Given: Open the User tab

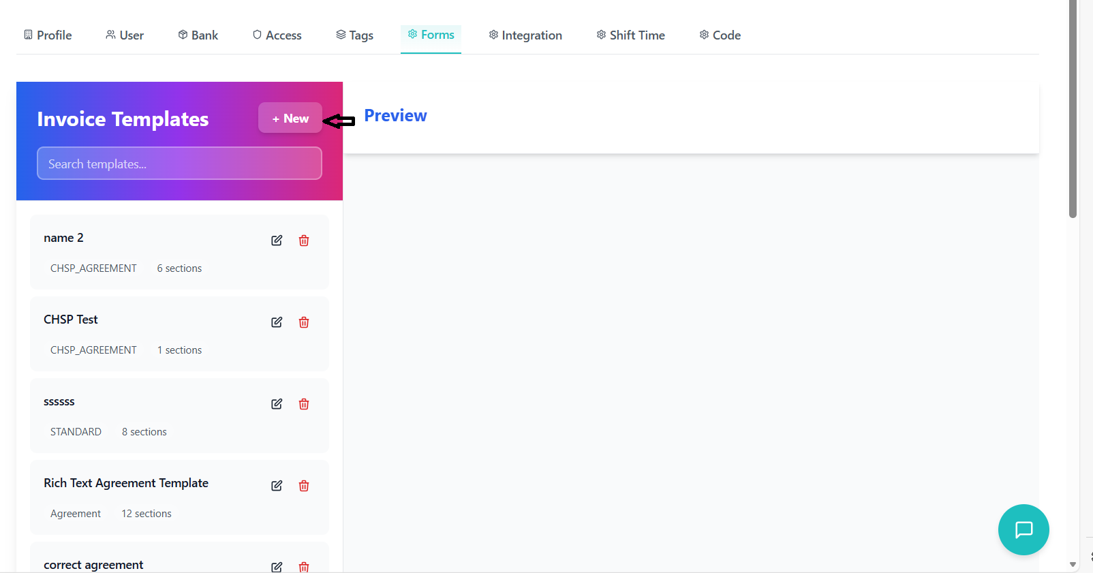Looking at the screenshot, I should 125,35.
